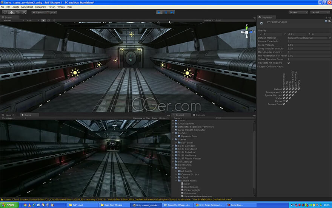332x208 pixels.
Task: Toggle Broken Door row collision checkbox
Action: [x=284, y=104]
